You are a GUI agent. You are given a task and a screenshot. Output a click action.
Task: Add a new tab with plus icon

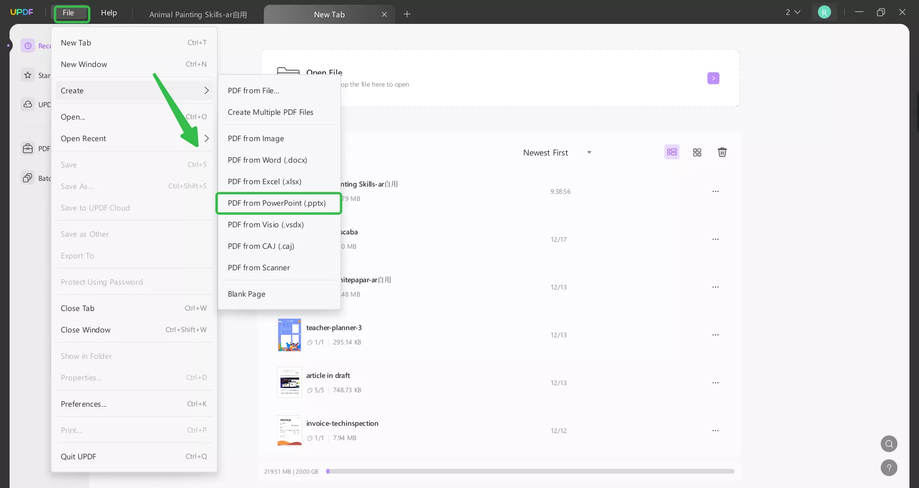407,14
